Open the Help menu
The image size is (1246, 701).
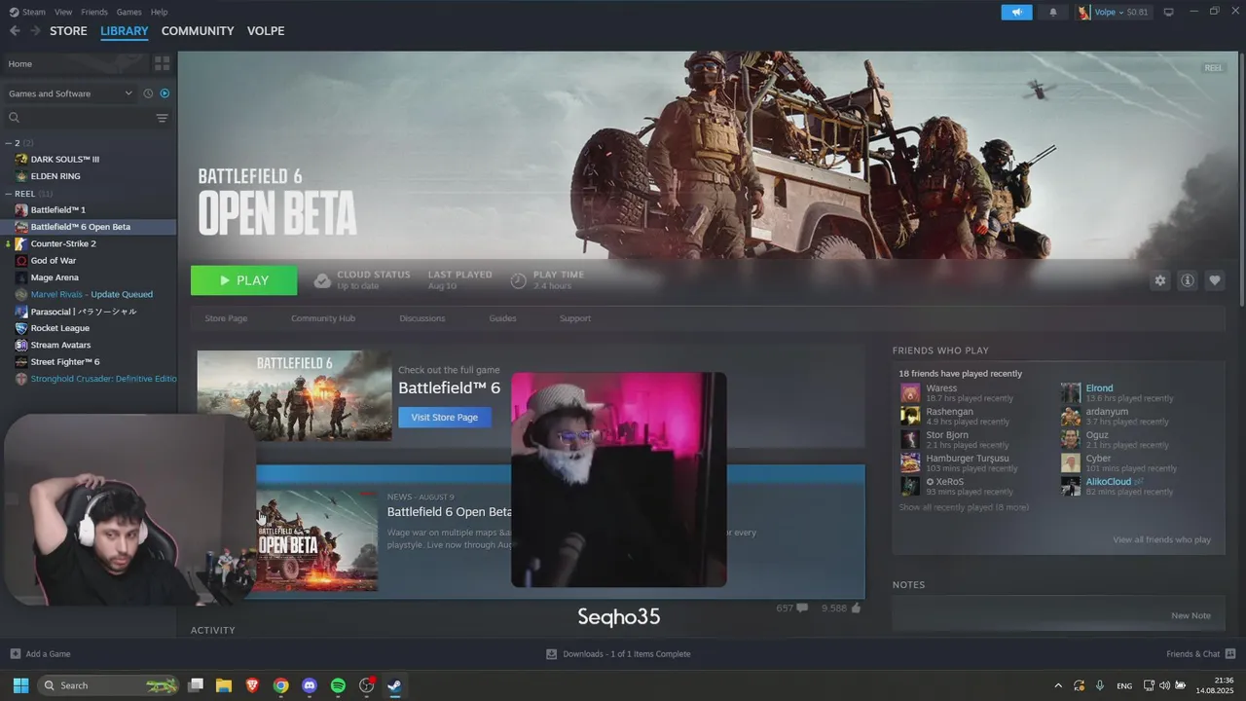(x=159, y=12)
